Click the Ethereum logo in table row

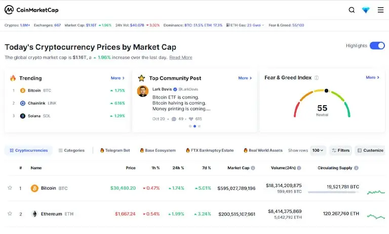pyautogui.click(x=34, y=214)
